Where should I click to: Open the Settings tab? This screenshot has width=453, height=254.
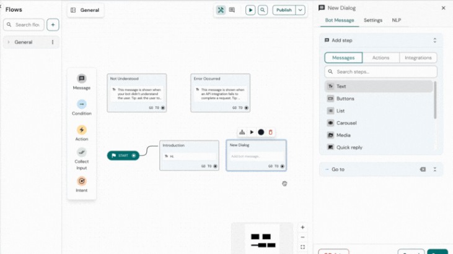click(372, 20)
